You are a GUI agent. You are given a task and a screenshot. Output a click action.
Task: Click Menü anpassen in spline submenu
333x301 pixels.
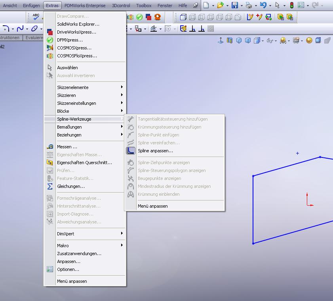click(152, 206)
